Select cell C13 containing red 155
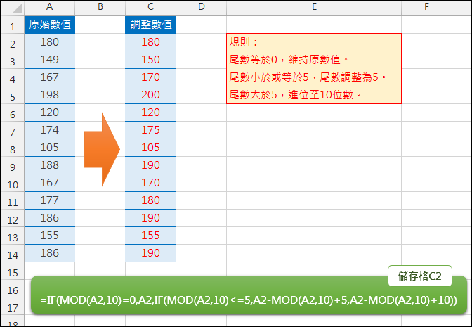Image resolution: width=472 pixels, height=327 pixels. (x=150, y=236)
